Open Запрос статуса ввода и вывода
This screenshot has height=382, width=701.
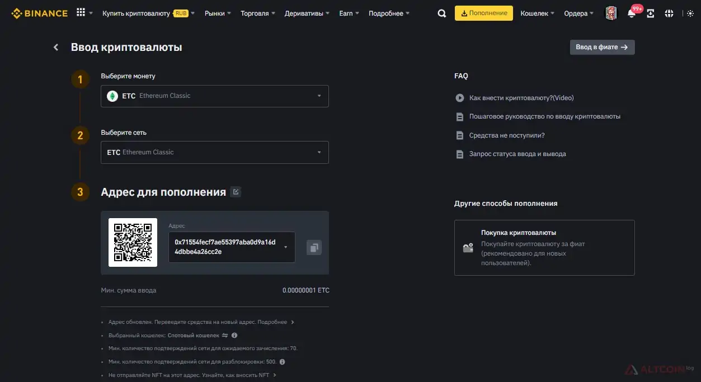click(517, 154)
